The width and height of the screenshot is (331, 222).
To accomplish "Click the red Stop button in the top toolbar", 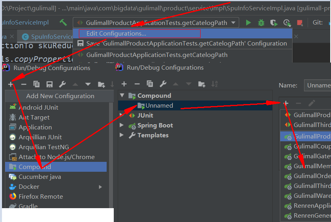I will [x=300, y=23].
